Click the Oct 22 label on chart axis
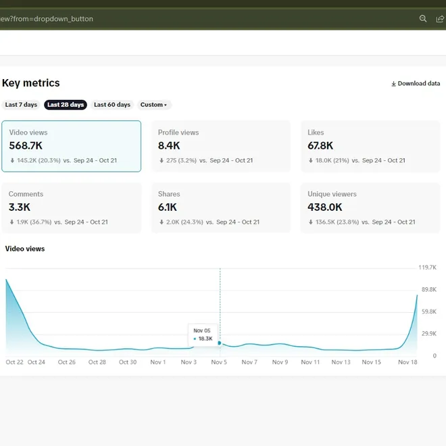This screenshot has width=446, height=446. [14, 362]
